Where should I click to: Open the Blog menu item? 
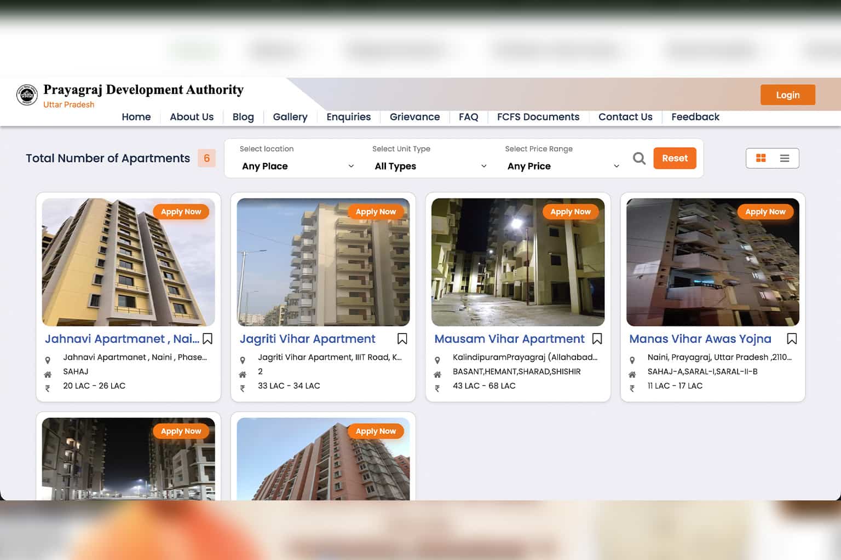pos(243,117)
